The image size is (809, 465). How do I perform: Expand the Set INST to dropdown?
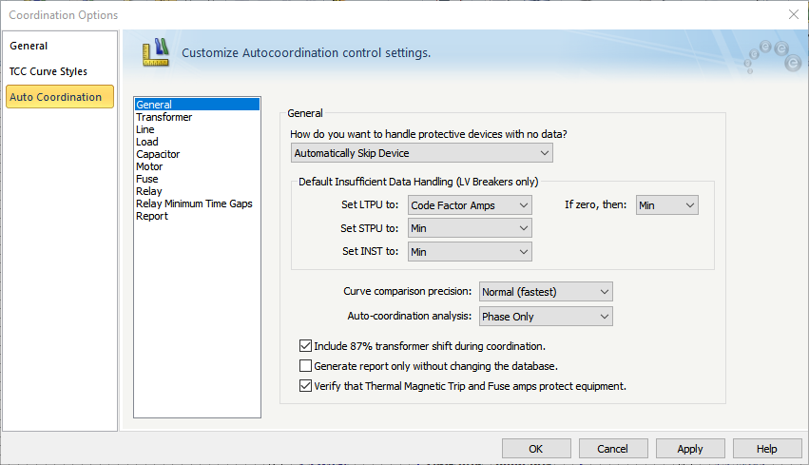point(470,252)
